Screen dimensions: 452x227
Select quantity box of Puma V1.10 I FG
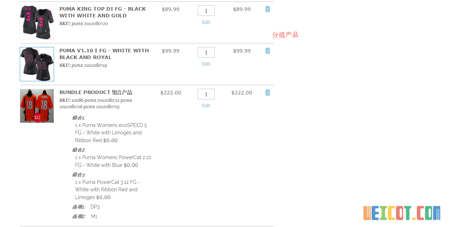206,52
